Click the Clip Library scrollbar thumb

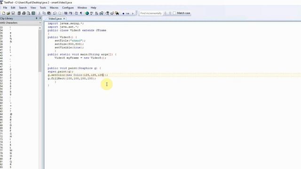coord(40,51)
